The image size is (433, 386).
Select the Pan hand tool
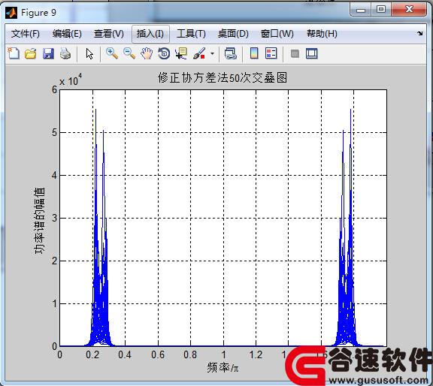tap(147, 53)
